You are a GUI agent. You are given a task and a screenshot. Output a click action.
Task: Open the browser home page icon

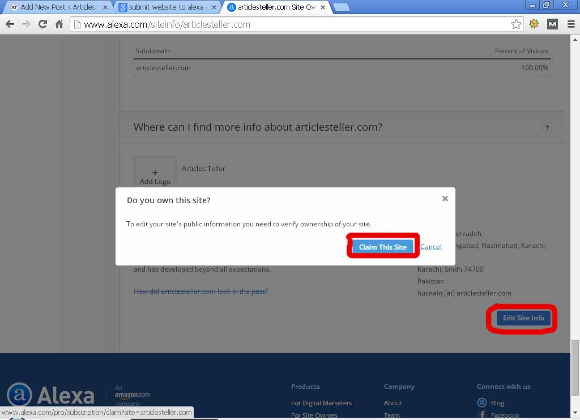click(x=59, y=24)
